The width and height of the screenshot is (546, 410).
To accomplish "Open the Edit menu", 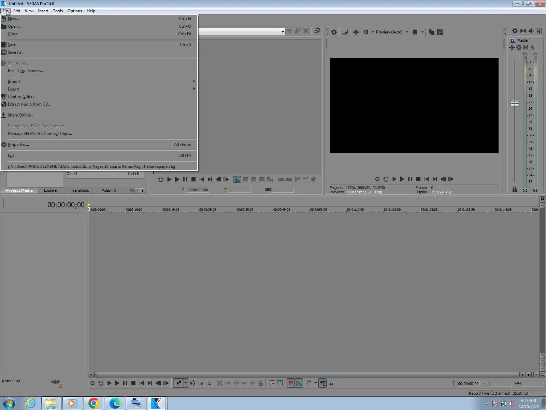I will 17,11.
